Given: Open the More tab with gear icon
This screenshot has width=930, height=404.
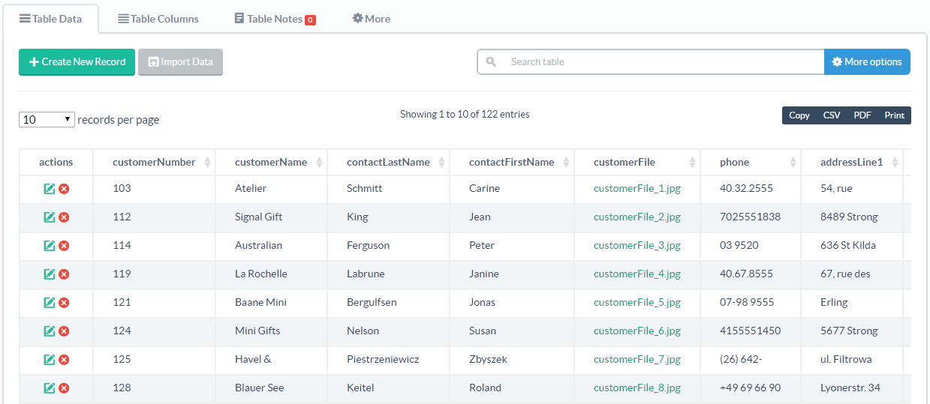Looking at the screenshot, I should pos(372,19).
